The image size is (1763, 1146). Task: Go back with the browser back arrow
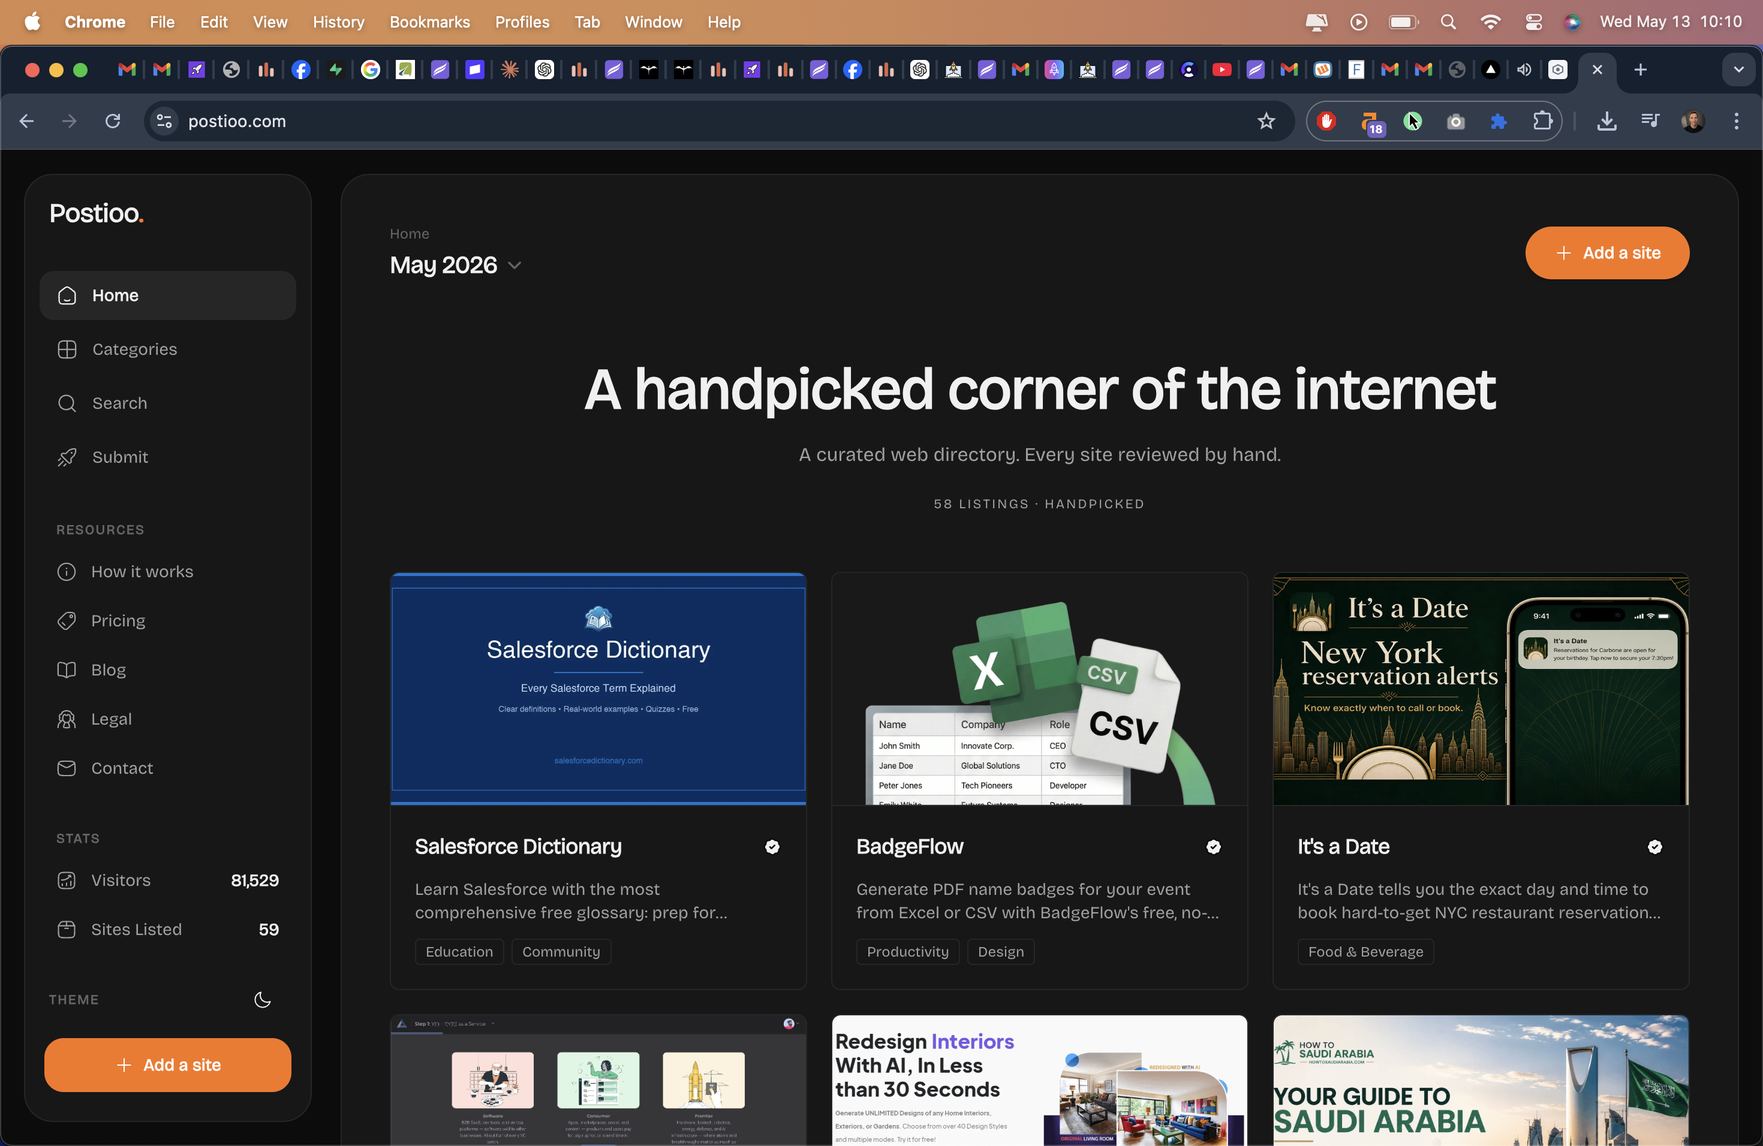[26, 120]
